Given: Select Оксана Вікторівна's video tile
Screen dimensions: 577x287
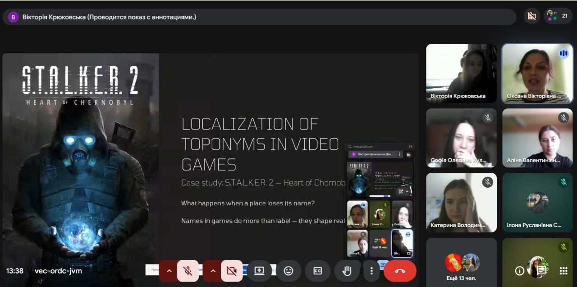Looking at the screenshot, I should click(537, 73).
